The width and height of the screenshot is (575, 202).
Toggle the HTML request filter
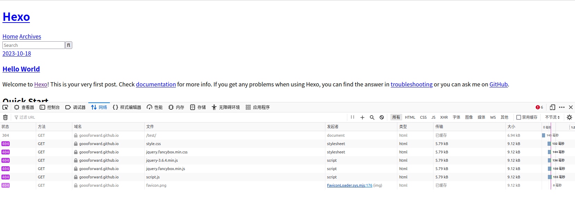click(x=410, y=117)
